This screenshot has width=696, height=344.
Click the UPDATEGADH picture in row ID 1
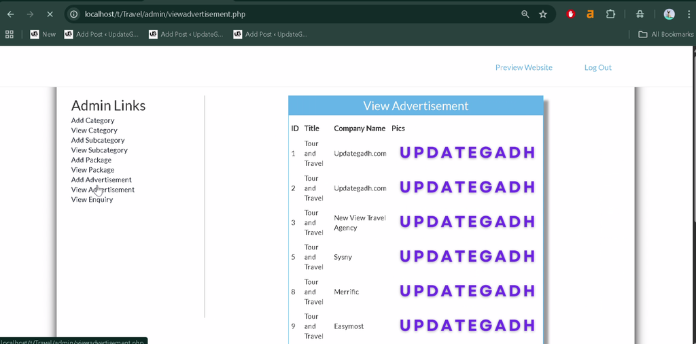[x=468, y=153]
